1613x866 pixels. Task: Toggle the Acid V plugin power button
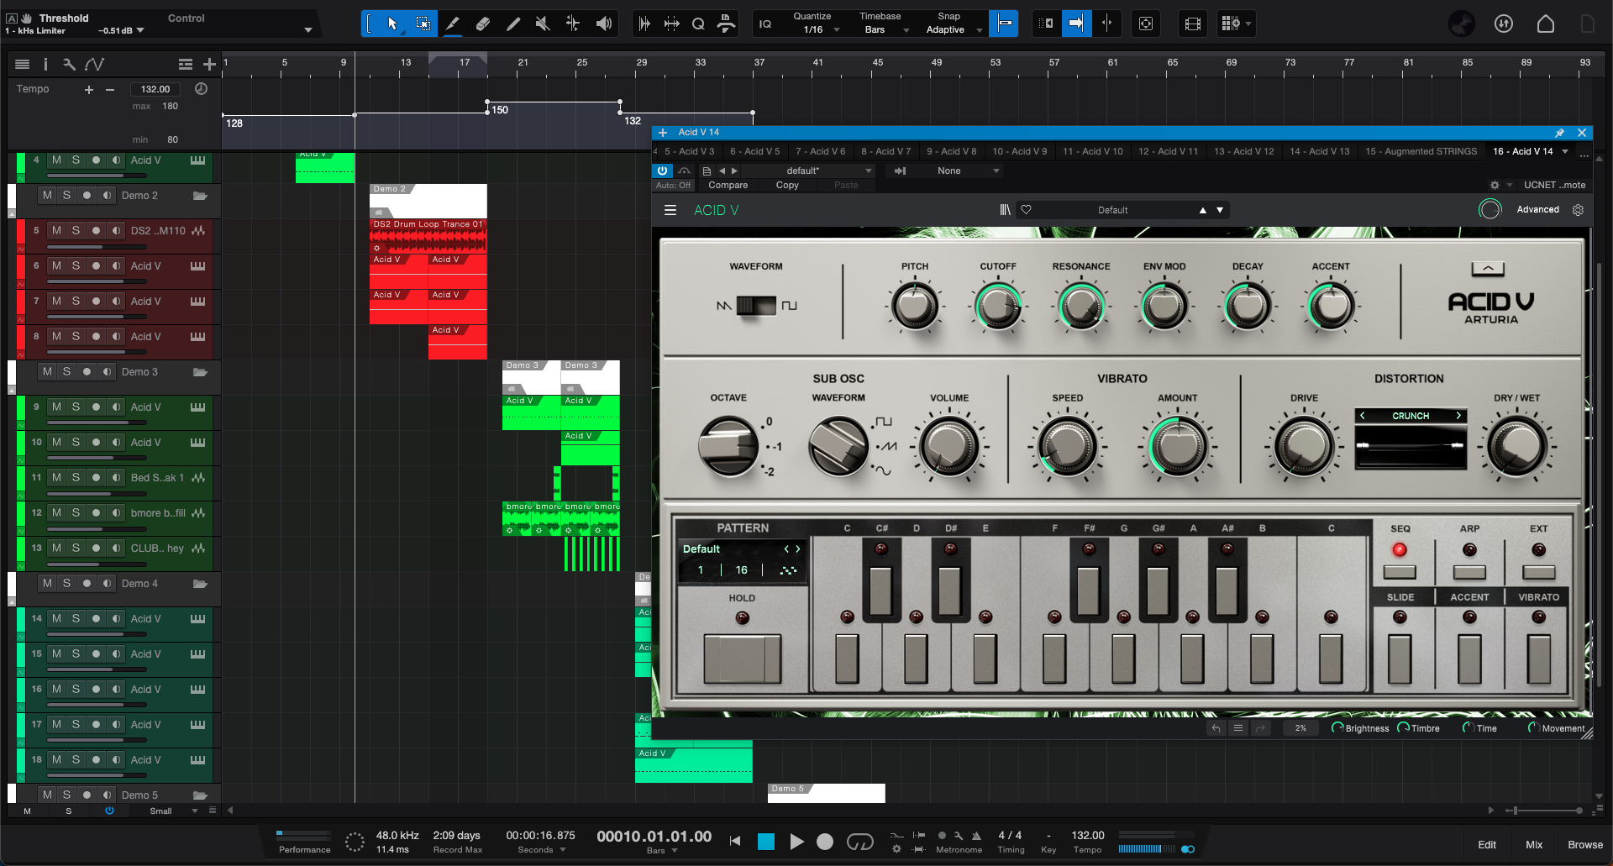663,171
